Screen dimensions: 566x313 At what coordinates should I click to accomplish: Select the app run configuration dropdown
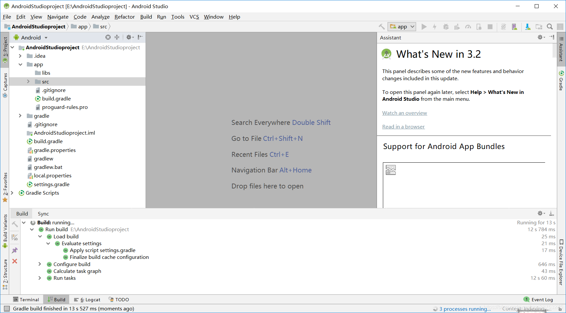[402, 27]
